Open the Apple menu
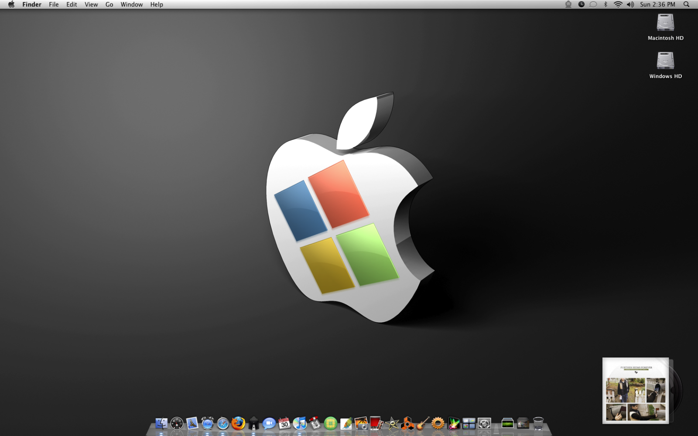Viewport: 698px width, 436px height. tap(11, 4)
